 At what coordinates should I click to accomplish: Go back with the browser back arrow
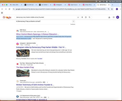(2, 9)
